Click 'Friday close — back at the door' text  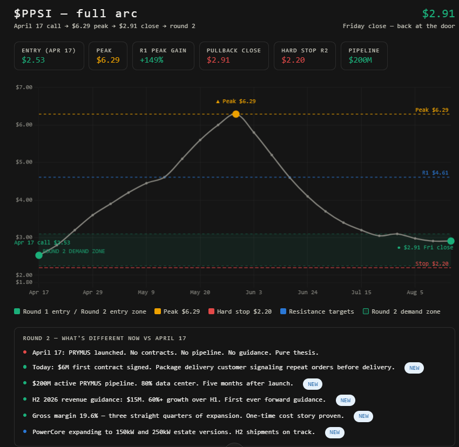[x=399, y=26]
